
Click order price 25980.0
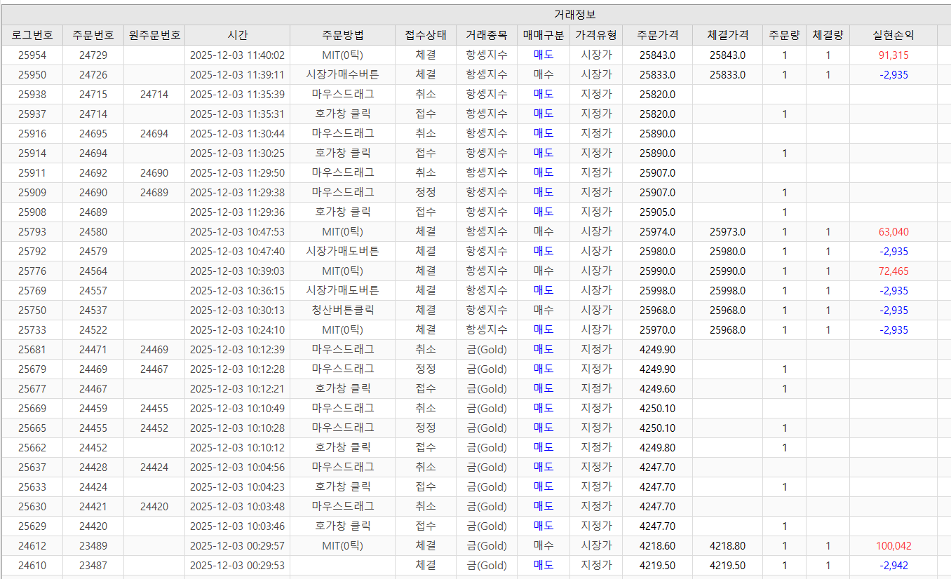657,251
